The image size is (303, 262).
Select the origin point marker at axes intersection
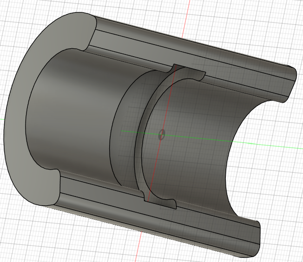[162, 134]
